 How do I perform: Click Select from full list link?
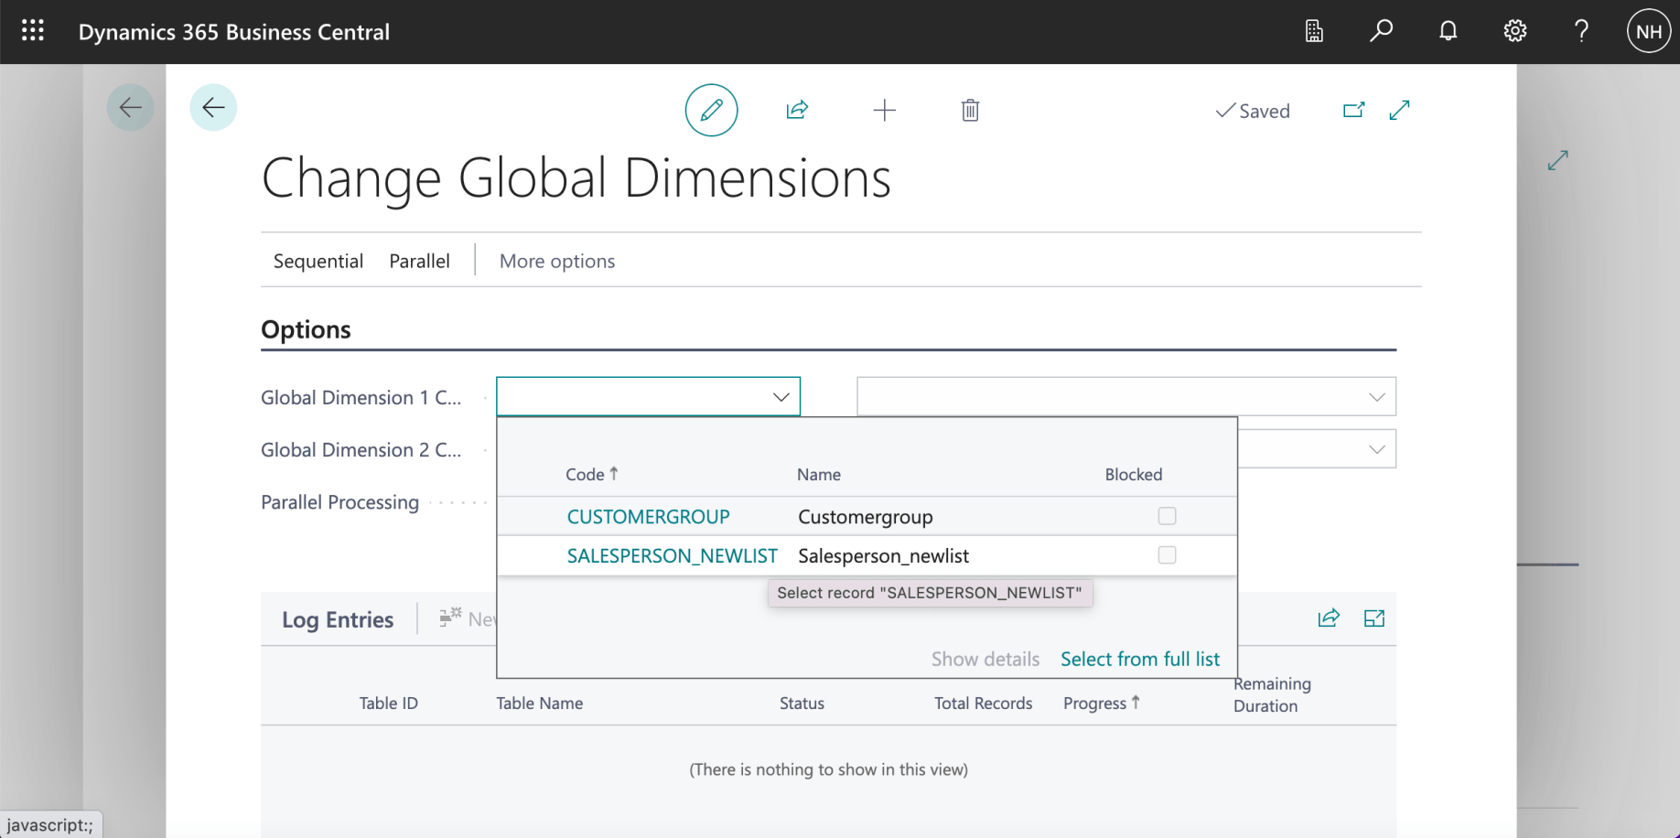[x=1139, y=659]
